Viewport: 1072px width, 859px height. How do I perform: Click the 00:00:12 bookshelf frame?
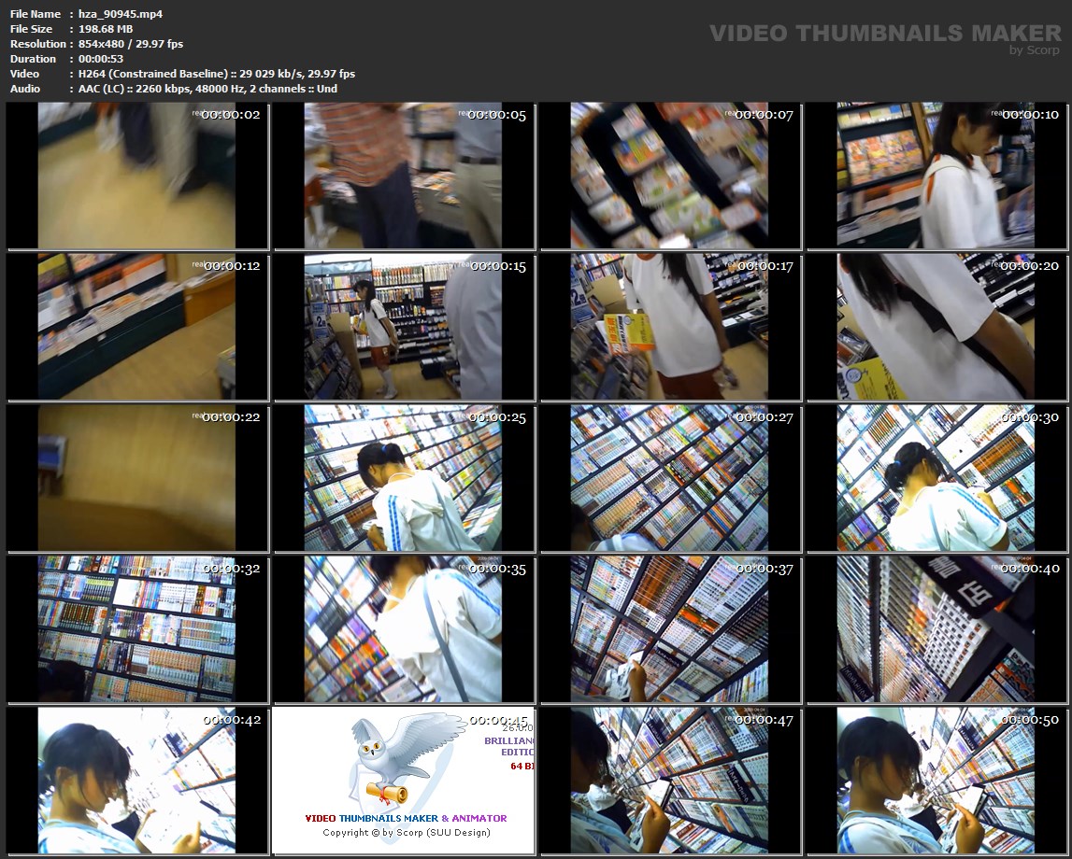[136, 327]
